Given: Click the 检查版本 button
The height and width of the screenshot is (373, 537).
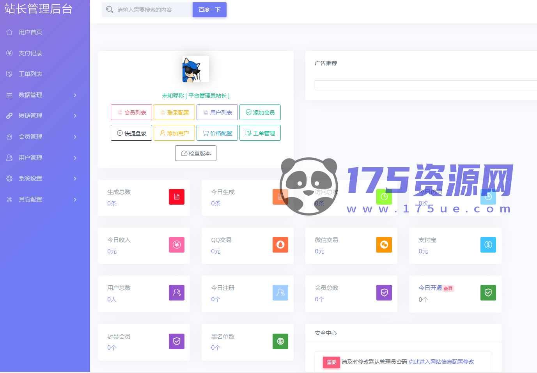Looking at the screenshot, I should tap(196, 153).
